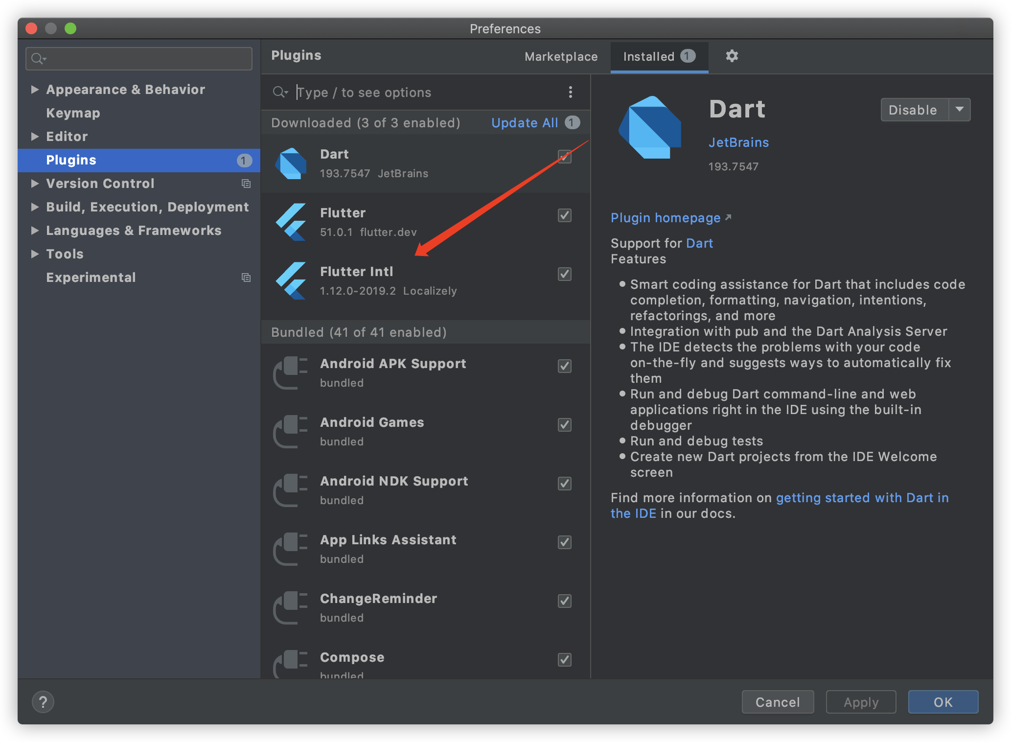Uncheck the Android Games plugin
The image size is (1011, 742).
click(565, 425)
